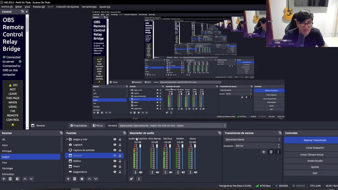Screen dimensions: 338x190
Task: Open audio mixer menu three dots
Action: coord(139,179)
